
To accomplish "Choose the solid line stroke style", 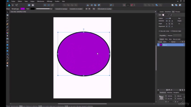I will point(166,15).
